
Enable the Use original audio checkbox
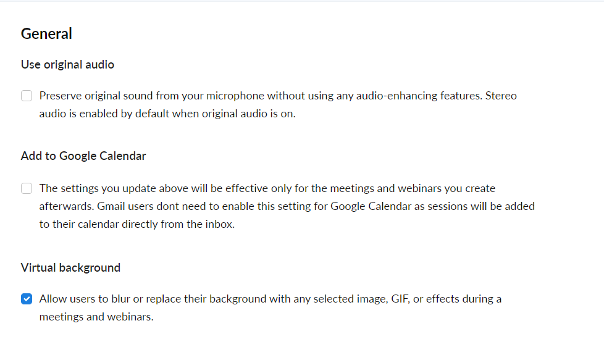27,96
